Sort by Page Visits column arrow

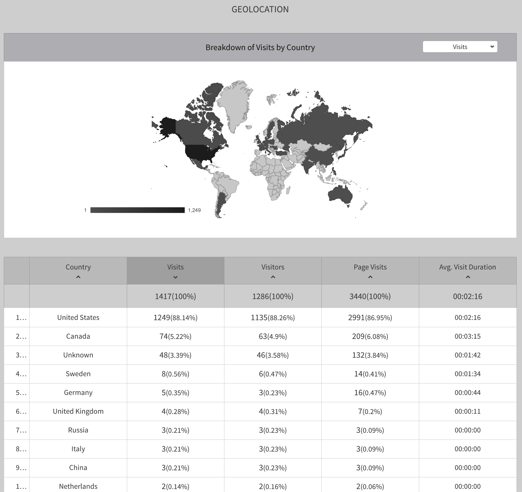(x=370, y=277)
